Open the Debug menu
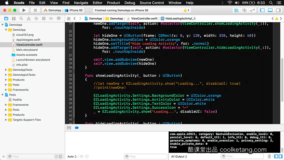Screen dimensions: 284x160 tap(130, 3)
